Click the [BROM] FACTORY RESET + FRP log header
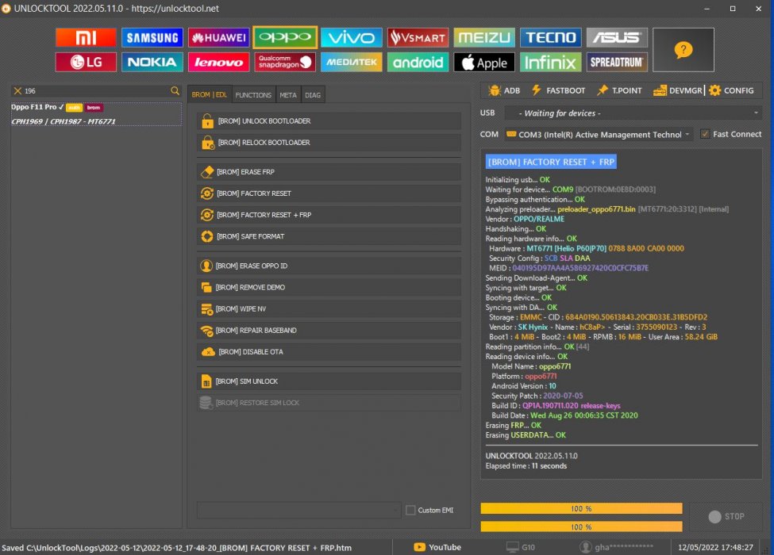Viewport: 774px width, 555px height. (551, 162)
